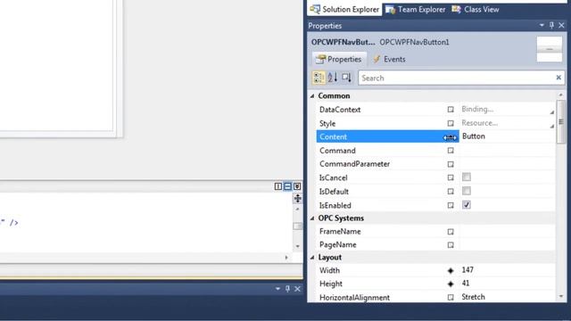Image resolution: width=571 pixels, height=321 pixels.
Task: Open Style property marker
Action: (x=451, y=123)
